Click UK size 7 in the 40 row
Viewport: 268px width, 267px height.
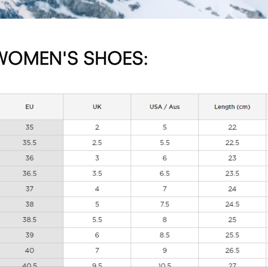click(x=97, y=250)
